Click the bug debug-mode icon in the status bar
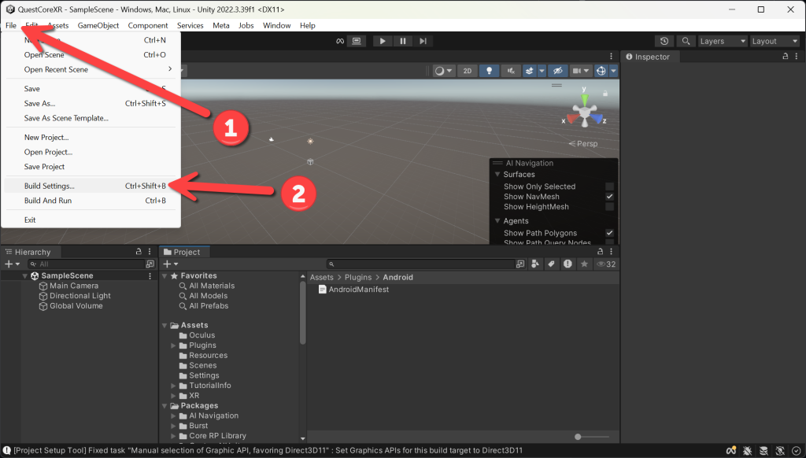This screenshot has height=458, width=806. click(748, 451)
